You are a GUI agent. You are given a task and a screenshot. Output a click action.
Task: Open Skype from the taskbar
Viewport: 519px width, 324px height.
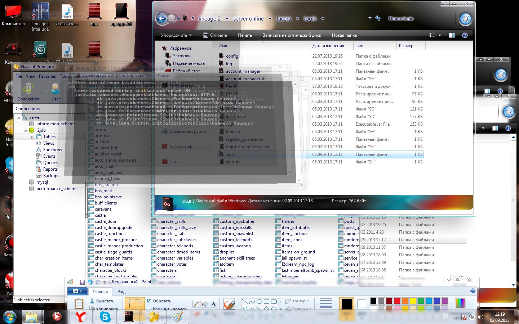[x=105, y=317]
